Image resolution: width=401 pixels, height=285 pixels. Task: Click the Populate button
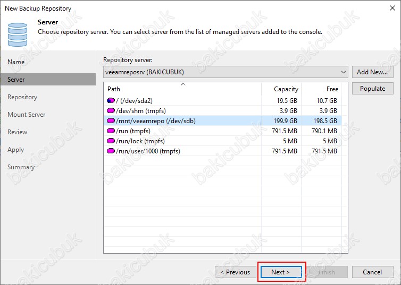372,89
